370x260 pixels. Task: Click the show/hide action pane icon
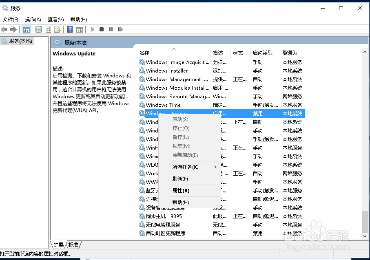click(x=80, y=29)
